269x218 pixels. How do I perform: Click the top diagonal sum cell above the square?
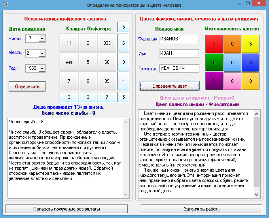click(123, 27)
